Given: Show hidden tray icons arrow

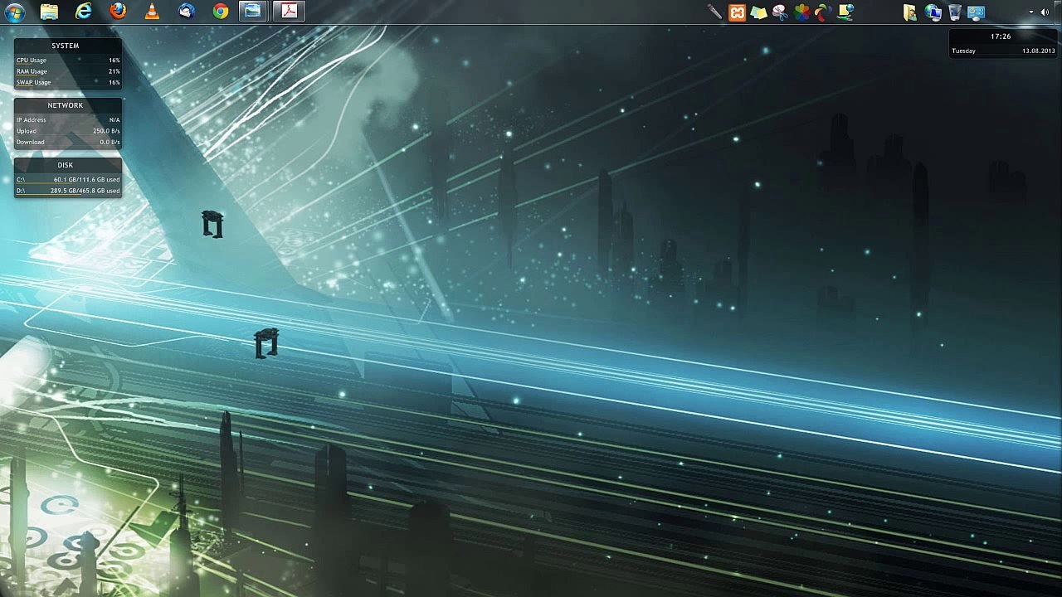Looking at the screenshot, I should coord(1031,12).
